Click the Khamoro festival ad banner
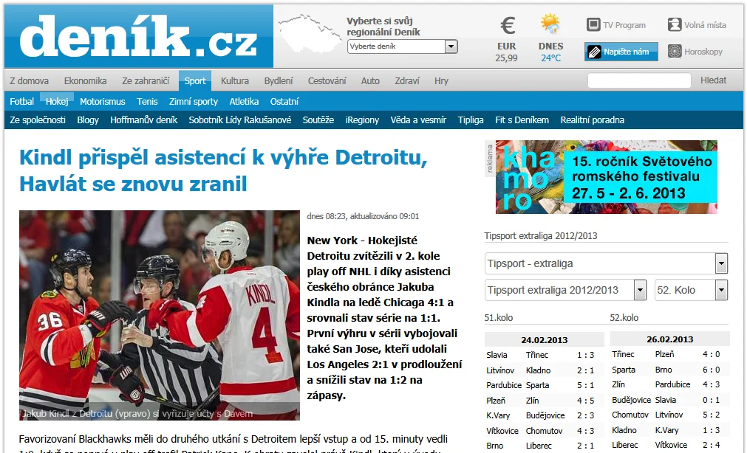Screen dimensions: 747x453 point(606,176)
